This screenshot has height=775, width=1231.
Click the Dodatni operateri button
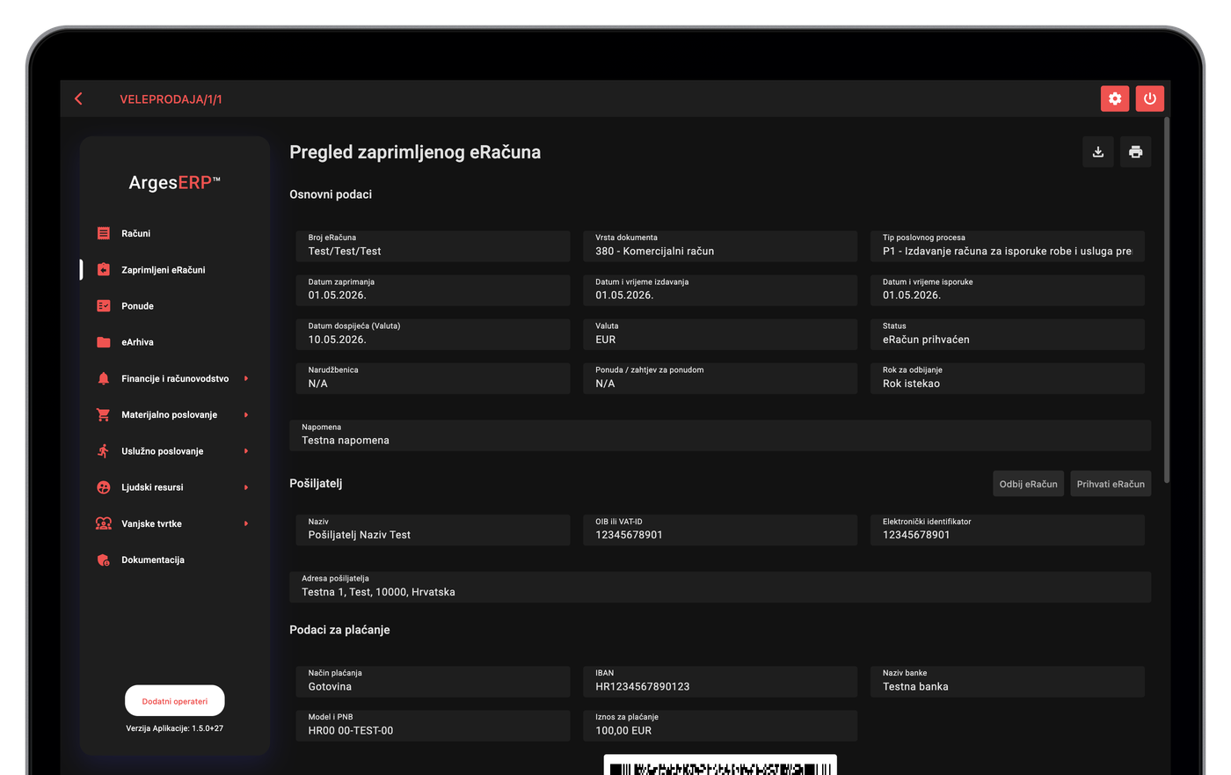tap(175, 701)
